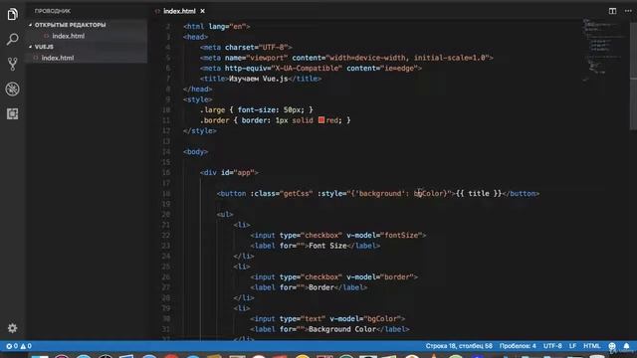Click the opening body tag line
The width and height of the screenshot is (637, 358).
[195, 152]
